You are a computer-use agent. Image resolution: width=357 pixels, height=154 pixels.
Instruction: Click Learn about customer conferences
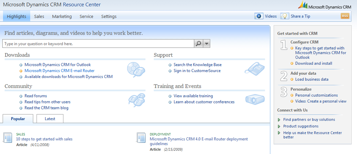coord(204,102)
